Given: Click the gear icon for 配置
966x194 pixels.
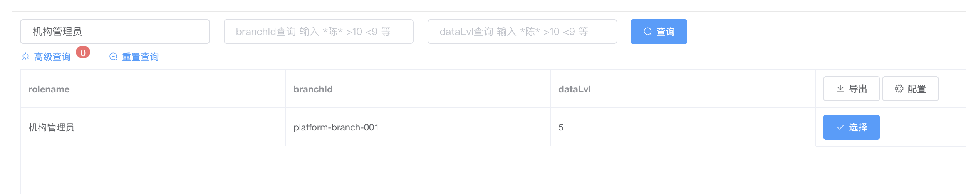Looking at the screenshot, I should 899,89.
